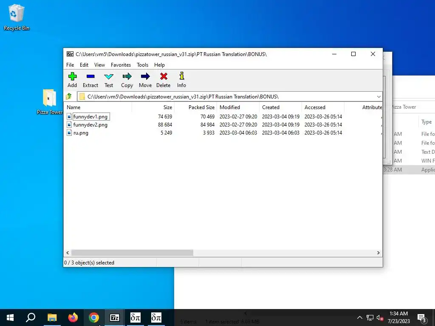
Task: Open the Tools menu
Action: pyautogui.click(x=143, y=65)
